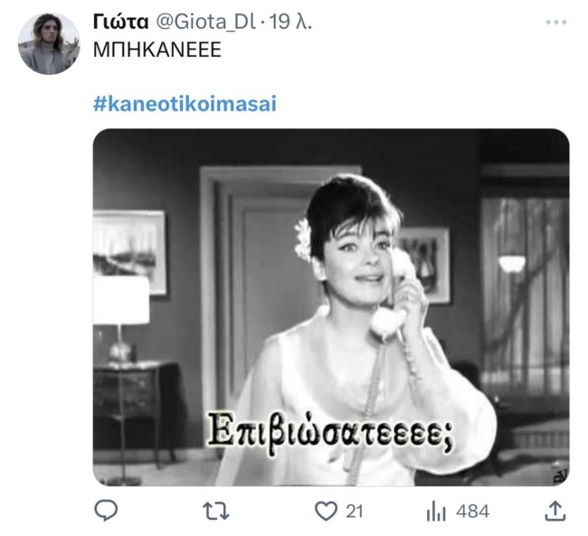This screenshot has height=536, width=588.
Task: Open the 19 λ. timestamp
Action: pos(290,23)
